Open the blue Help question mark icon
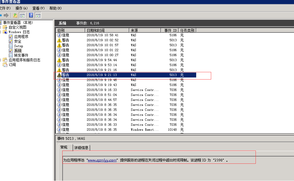 pyautogui.click(x=31, y=15)
